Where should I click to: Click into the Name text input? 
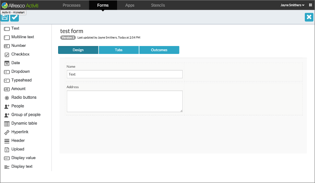(x=125, y=74)
